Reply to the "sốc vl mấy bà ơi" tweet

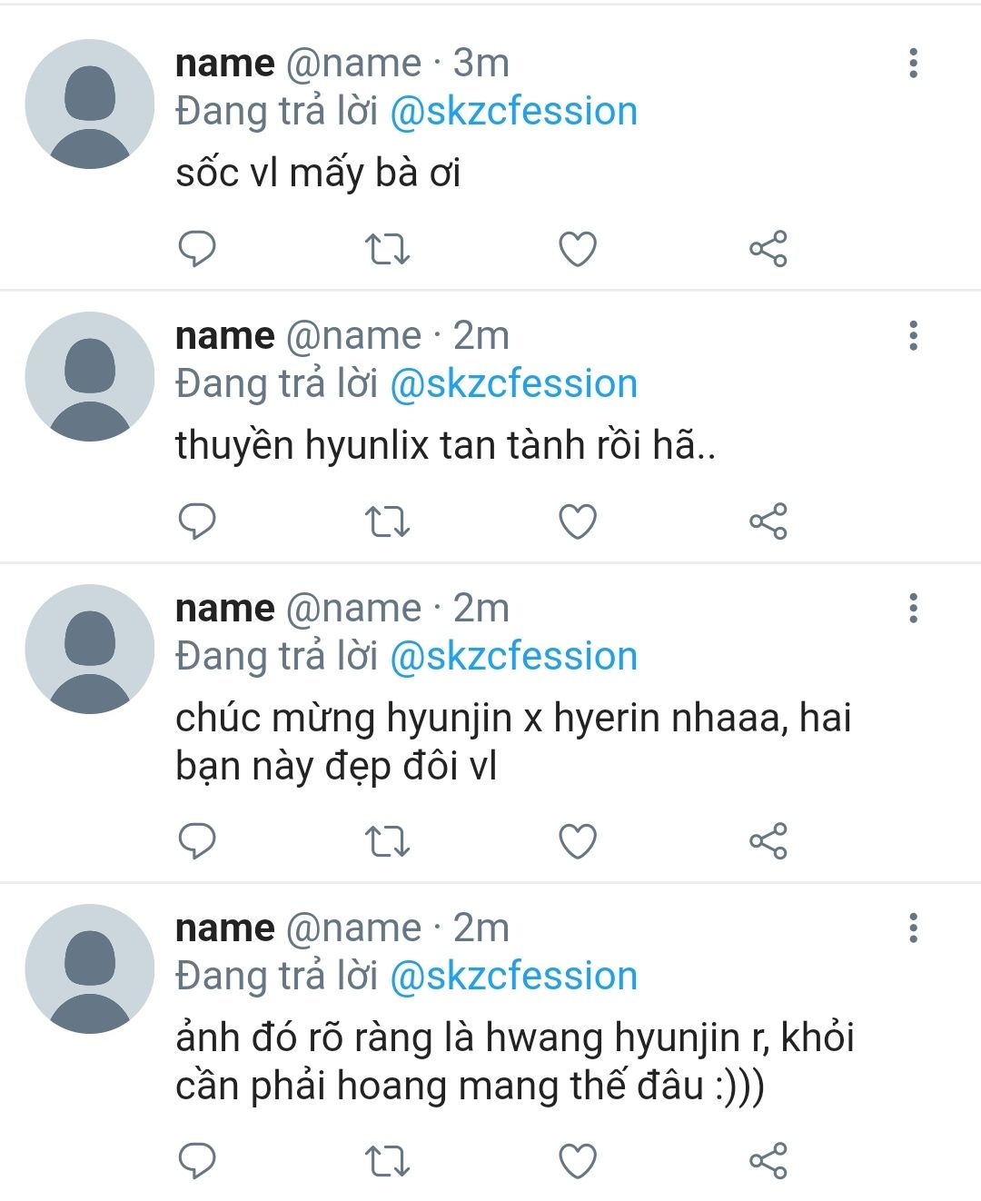point(197,248)
